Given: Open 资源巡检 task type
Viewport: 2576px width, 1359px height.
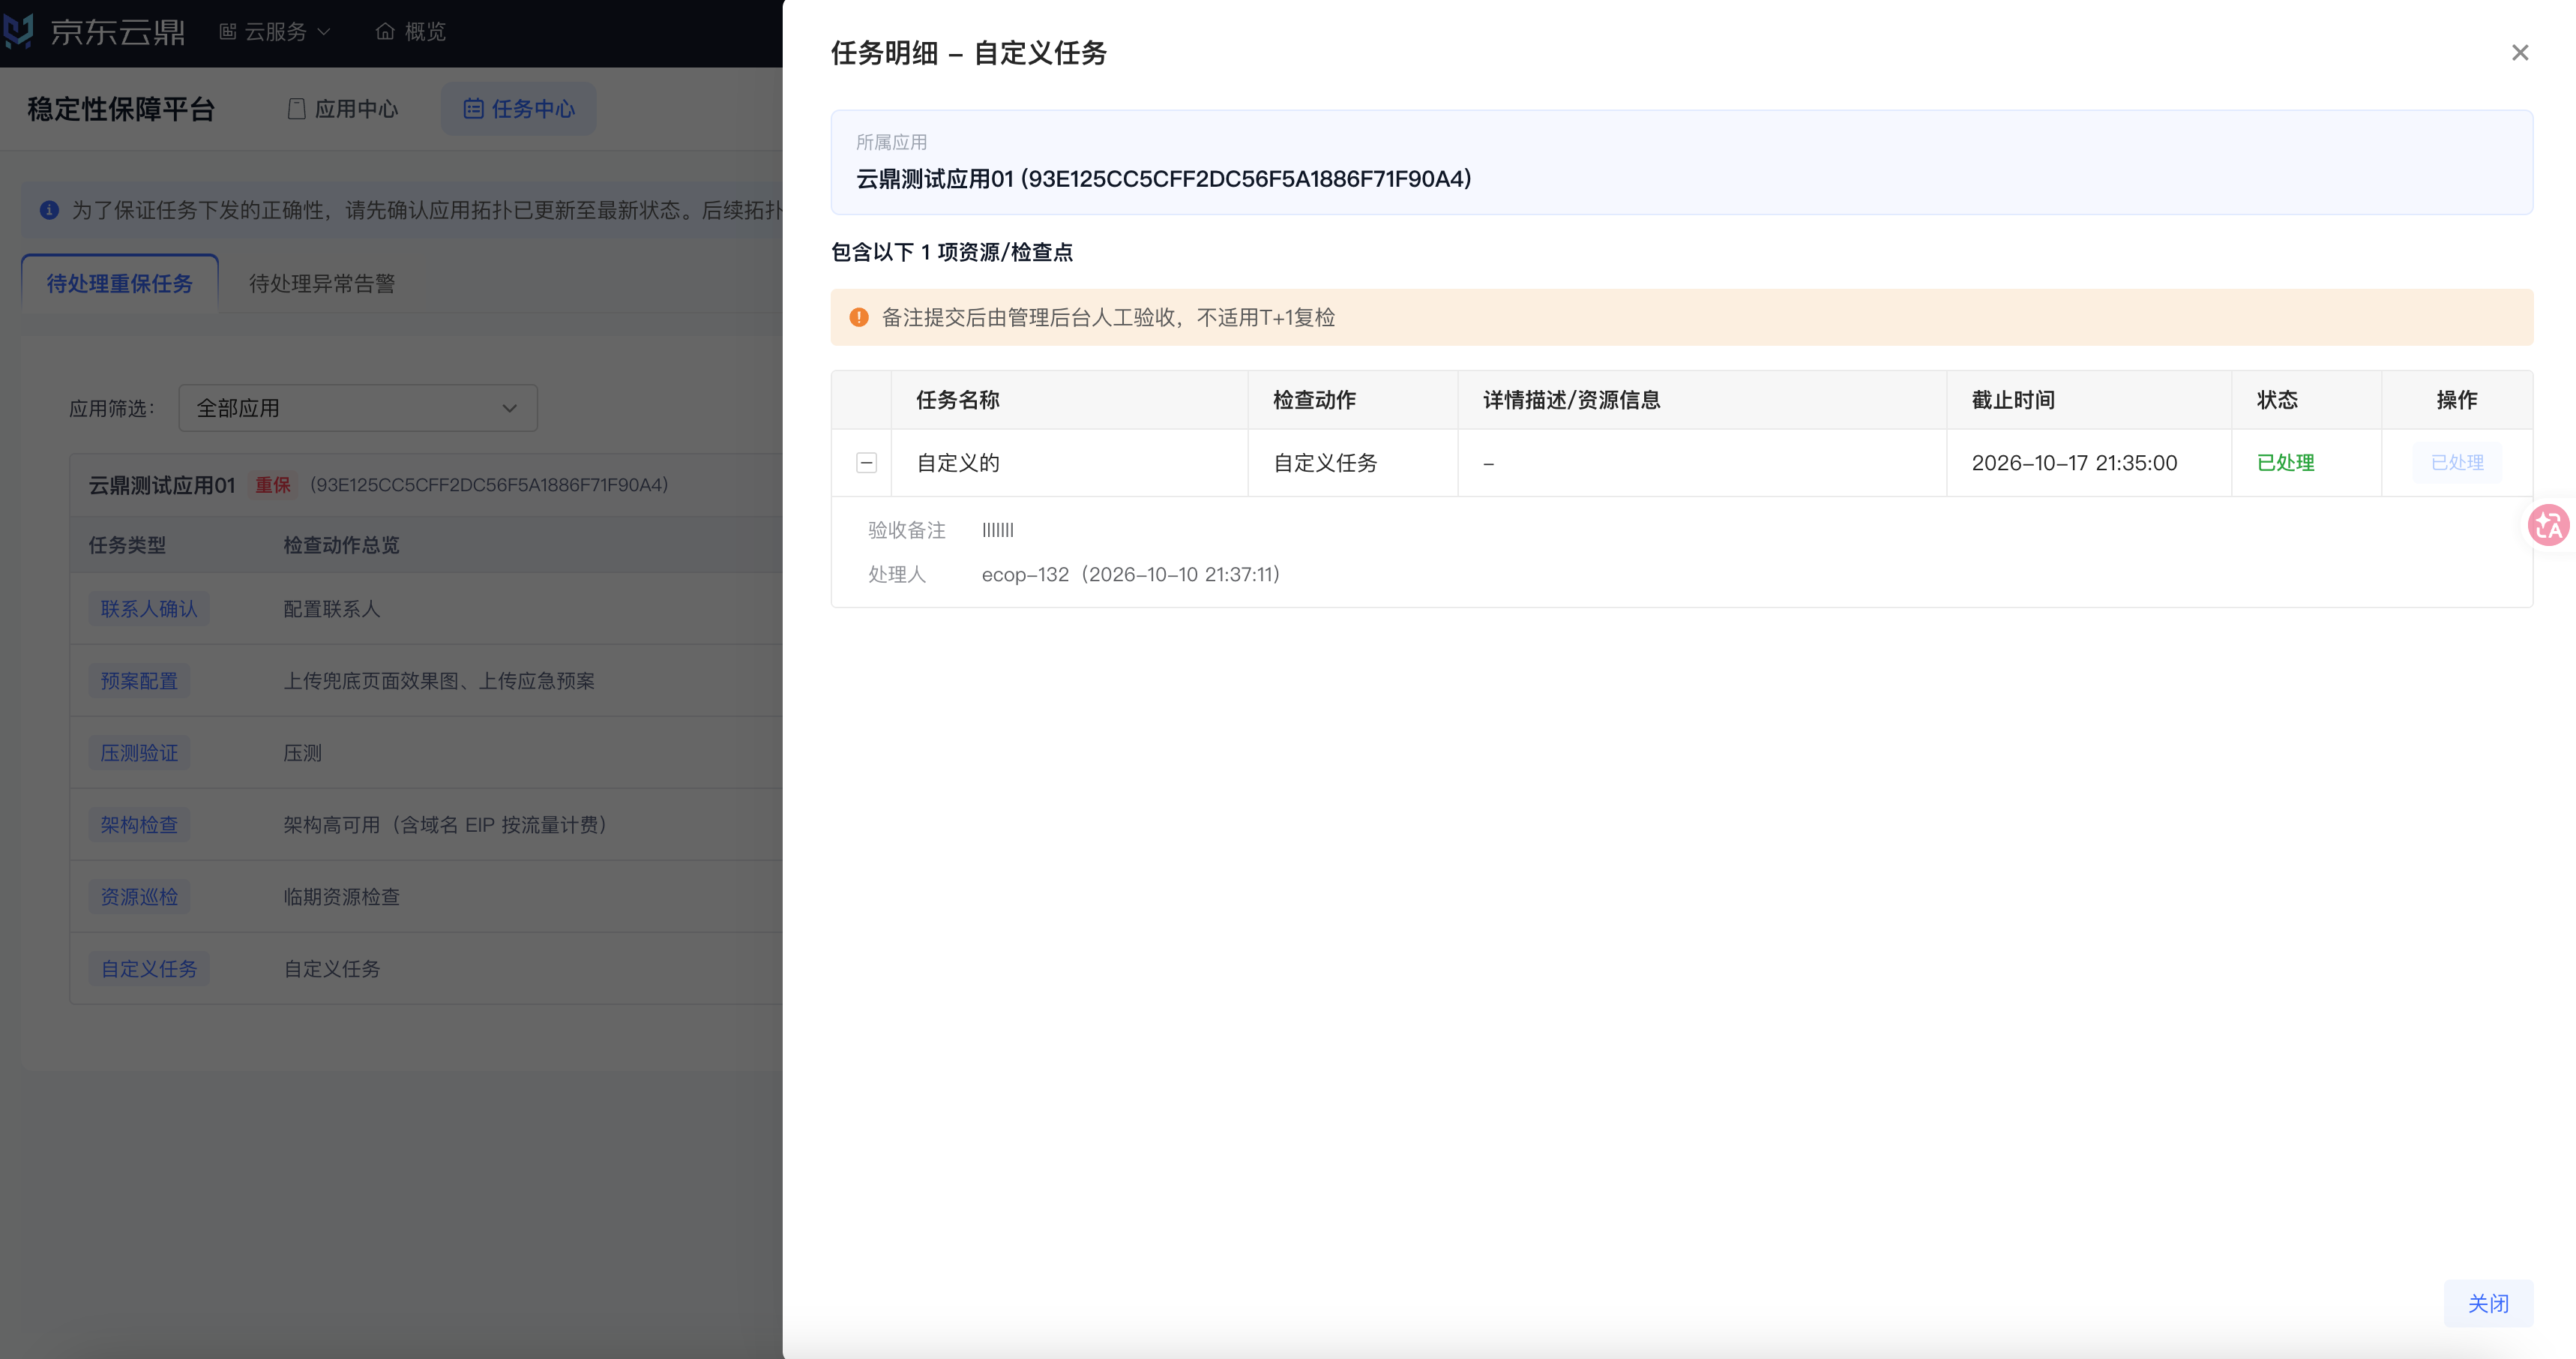Looking at the screenshot, I should tap(139, 897).
